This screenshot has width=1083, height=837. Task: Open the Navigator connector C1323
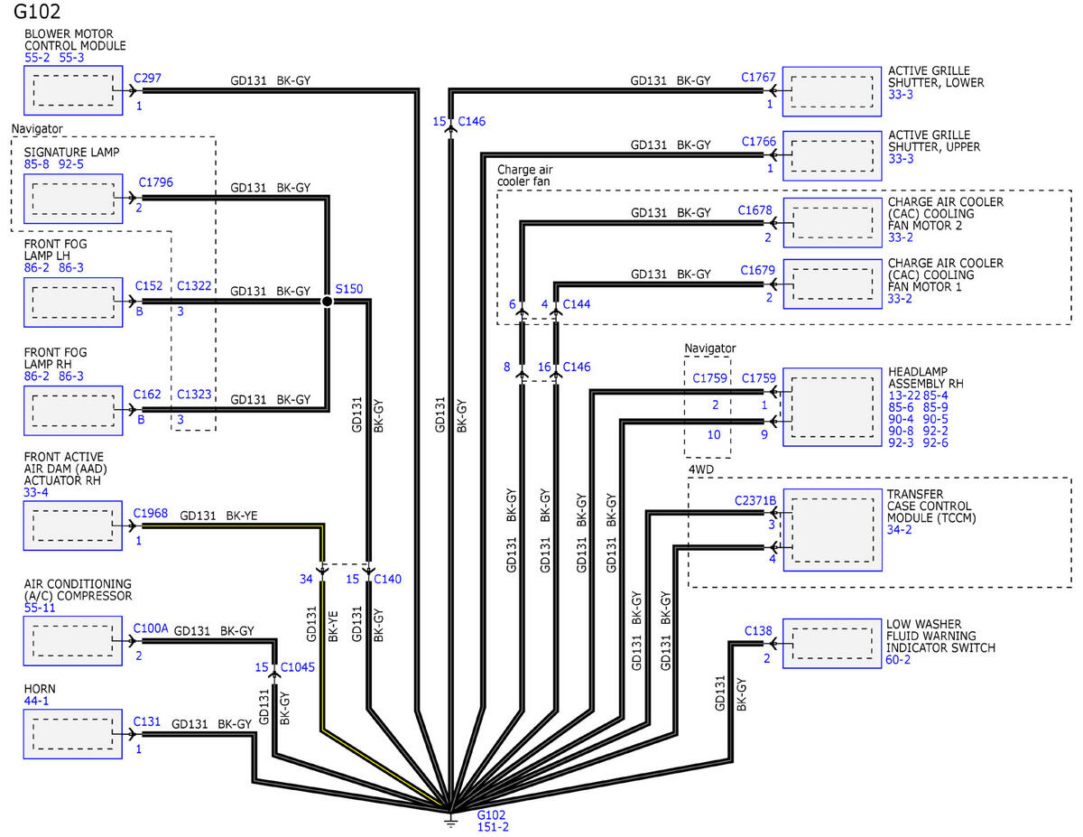point(194,394)
